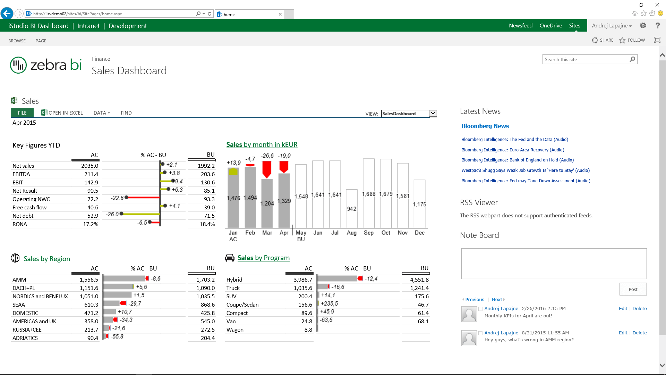
Task: Select the BROWSE tab
Action: tap(17, 41)
